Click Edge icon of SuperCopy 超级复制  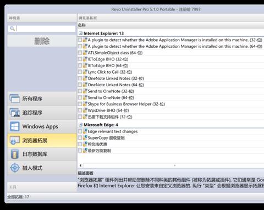85,138
